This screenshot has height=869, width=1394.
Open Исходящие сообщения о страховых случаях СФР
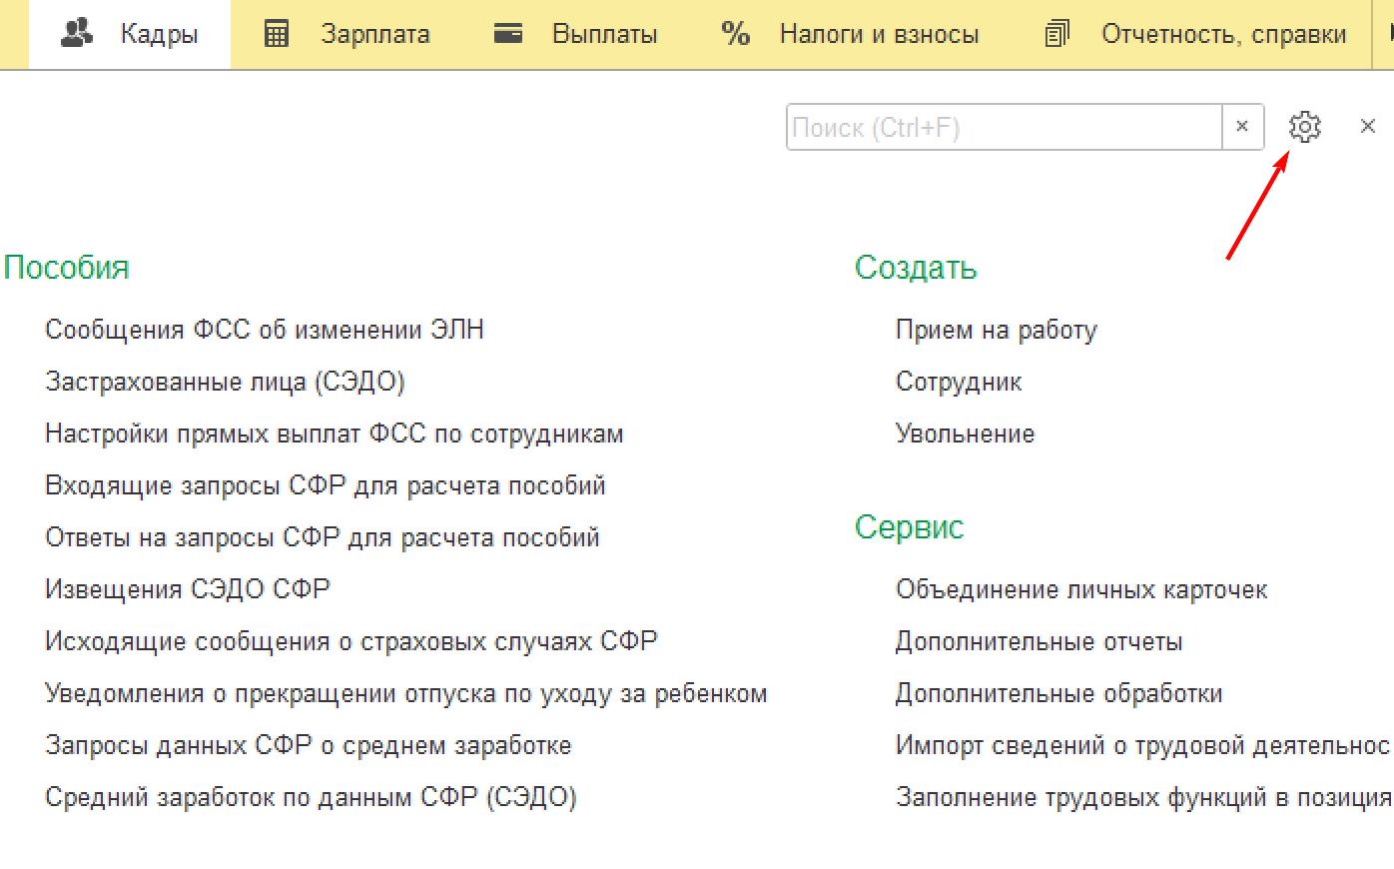(351, 641)
